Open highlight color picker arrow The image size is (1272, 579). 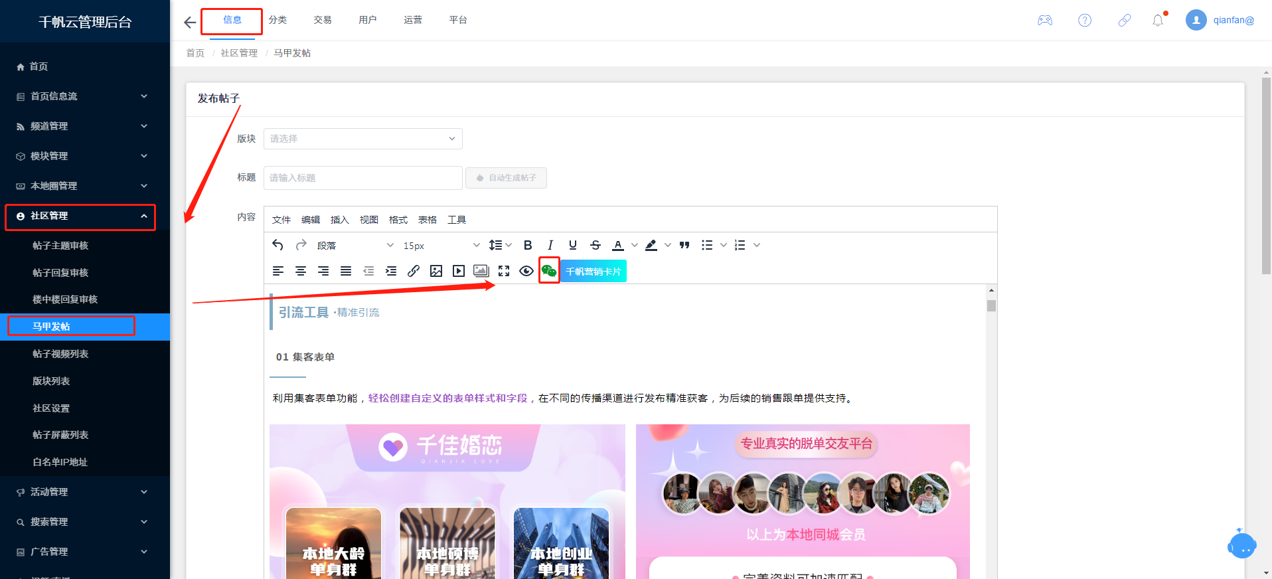click(668, 245)
